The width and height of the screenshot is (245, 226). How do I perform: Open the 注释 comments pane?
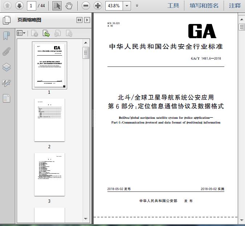(x=235, y=6)
